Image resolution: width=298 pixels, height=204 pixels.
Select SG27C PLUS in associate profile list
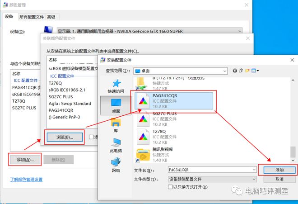coord(61,97)
